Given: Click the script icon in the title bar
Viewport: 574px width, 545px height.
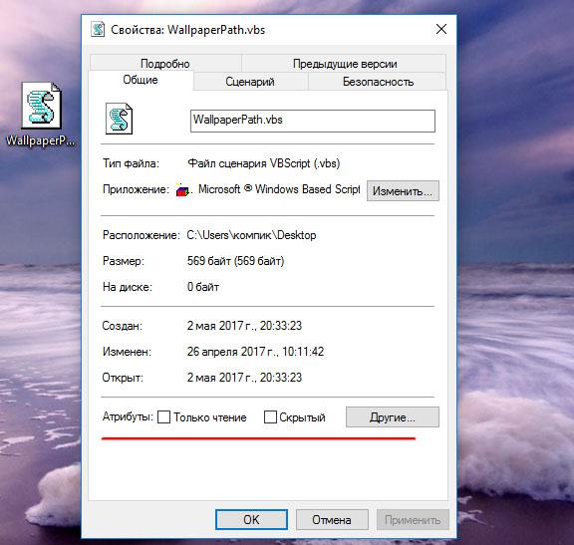Looking at the screenshot, I should point(98,29).
